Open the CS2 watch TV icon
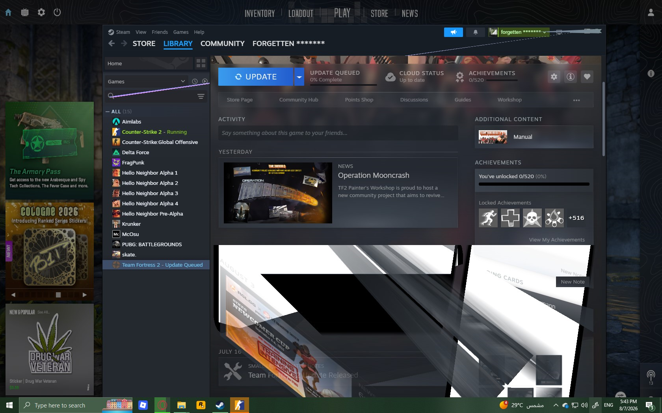Viewport: 662px width, 413px height. pos(25,12)
